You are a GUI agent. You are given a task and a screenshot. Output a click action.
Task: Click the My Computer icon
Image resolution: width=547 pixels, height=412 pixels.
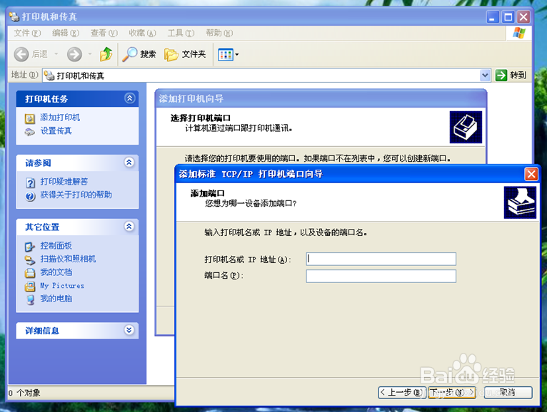coord(31,300)
